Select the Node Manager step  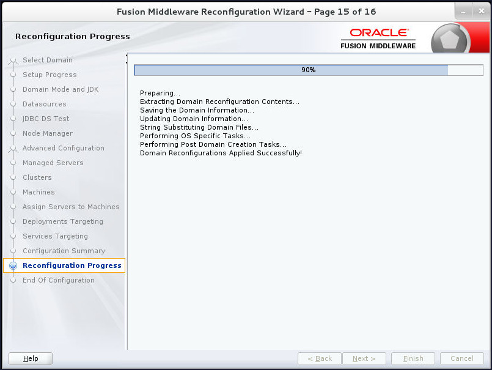(48, 133)
